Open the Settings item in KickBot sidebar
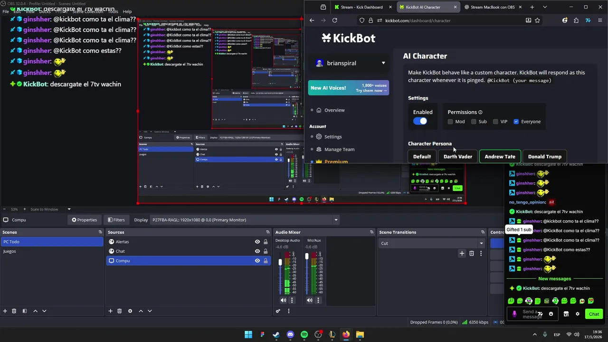The image size is (608, 342). click(x=333, y=137)
